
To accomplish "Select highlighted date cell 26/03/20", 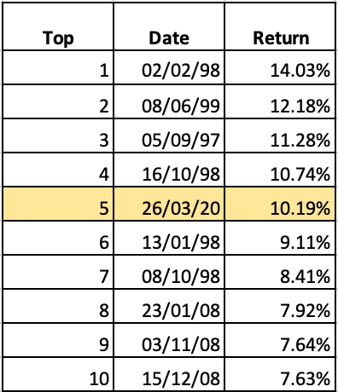I will (x=169, y=204).
